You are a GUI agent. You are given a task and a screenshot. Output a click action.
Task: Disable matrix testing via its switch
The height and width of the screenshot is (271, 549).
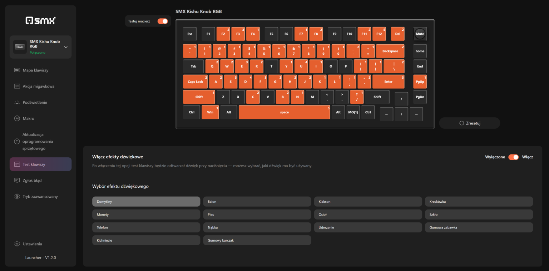click(x=163, y=21)
